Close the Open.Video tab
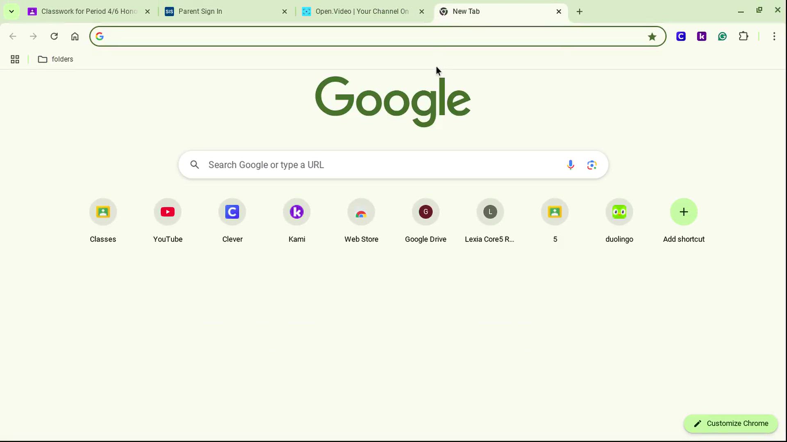 421,11
